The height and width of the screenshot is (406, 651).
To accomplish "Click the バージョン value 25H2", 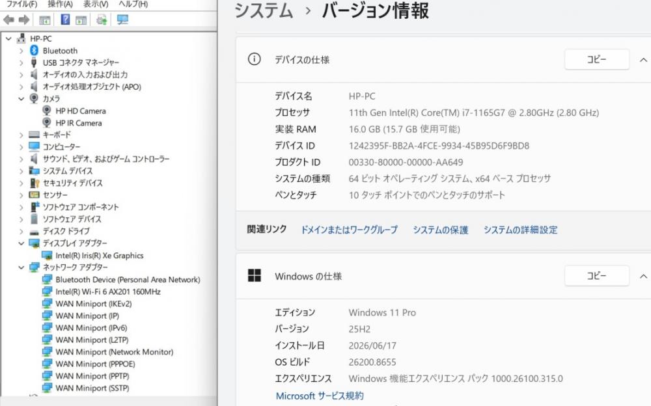I will tap(359, 329).
